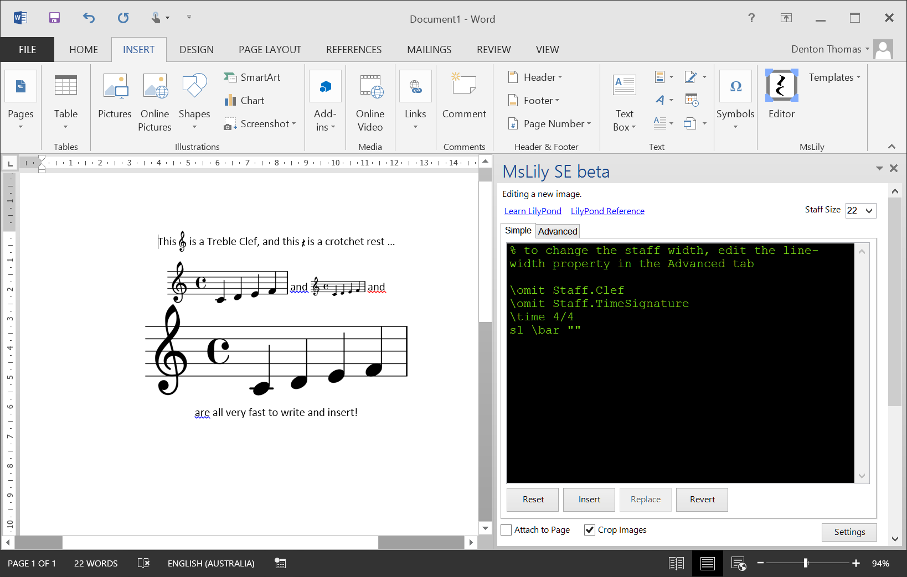
Task: Open spelling proofing status icon
Action: (x=143, y=563)
